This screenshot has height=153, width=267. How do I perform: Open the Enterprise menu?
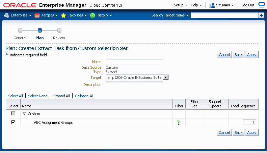tap(21, 15)
